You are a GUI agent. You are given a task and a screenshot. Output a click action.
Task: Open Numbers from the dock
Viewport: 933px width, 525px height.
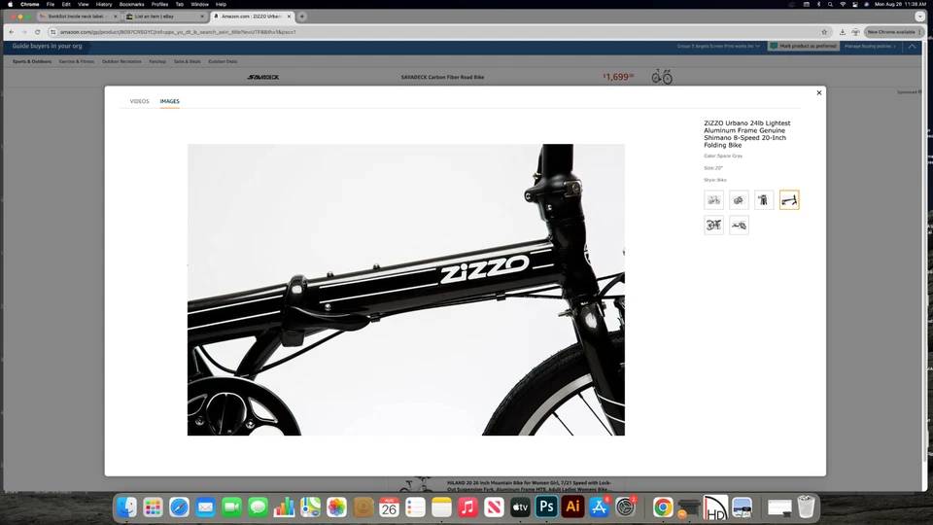point(284,507)
